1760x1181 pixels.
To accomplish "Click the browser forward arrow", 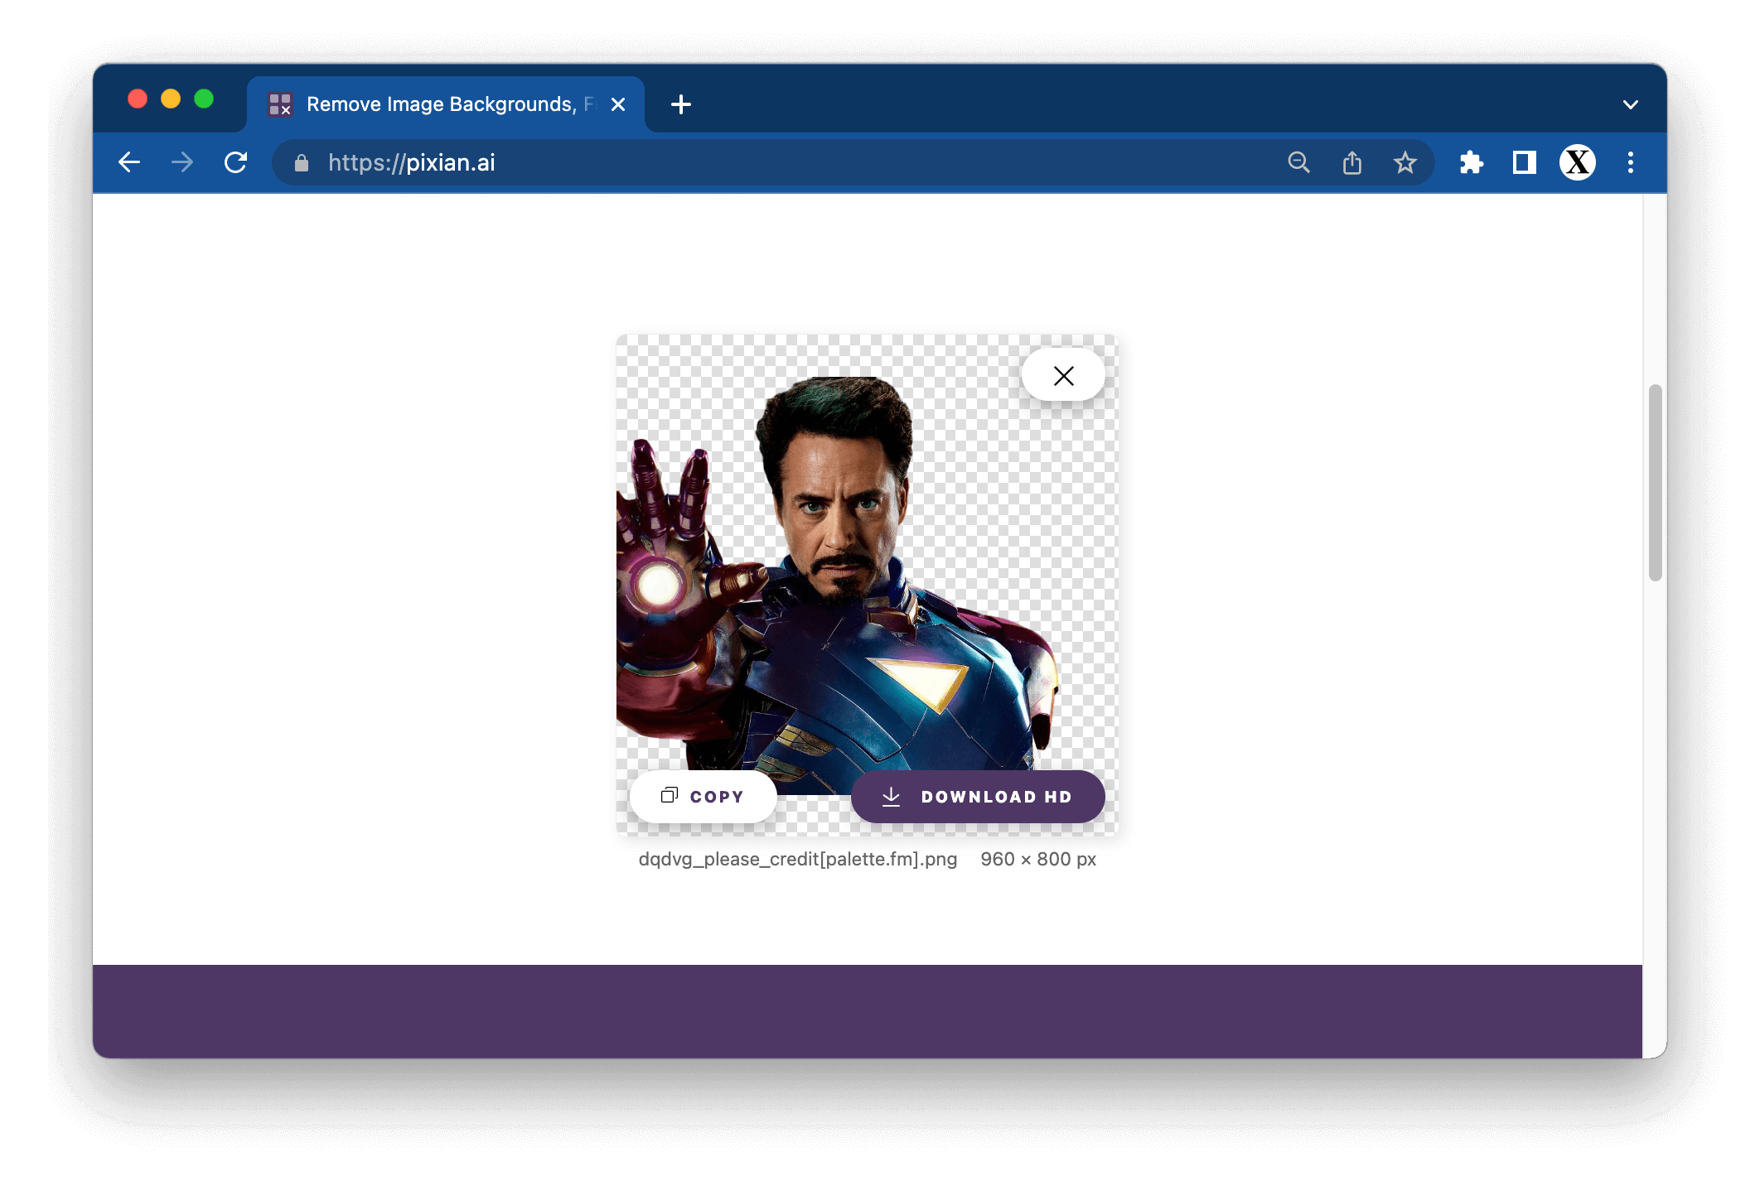I will 182,162.
